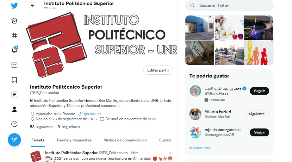Click the Editar perfil button
292x162 pixels.
coord(158,70)
